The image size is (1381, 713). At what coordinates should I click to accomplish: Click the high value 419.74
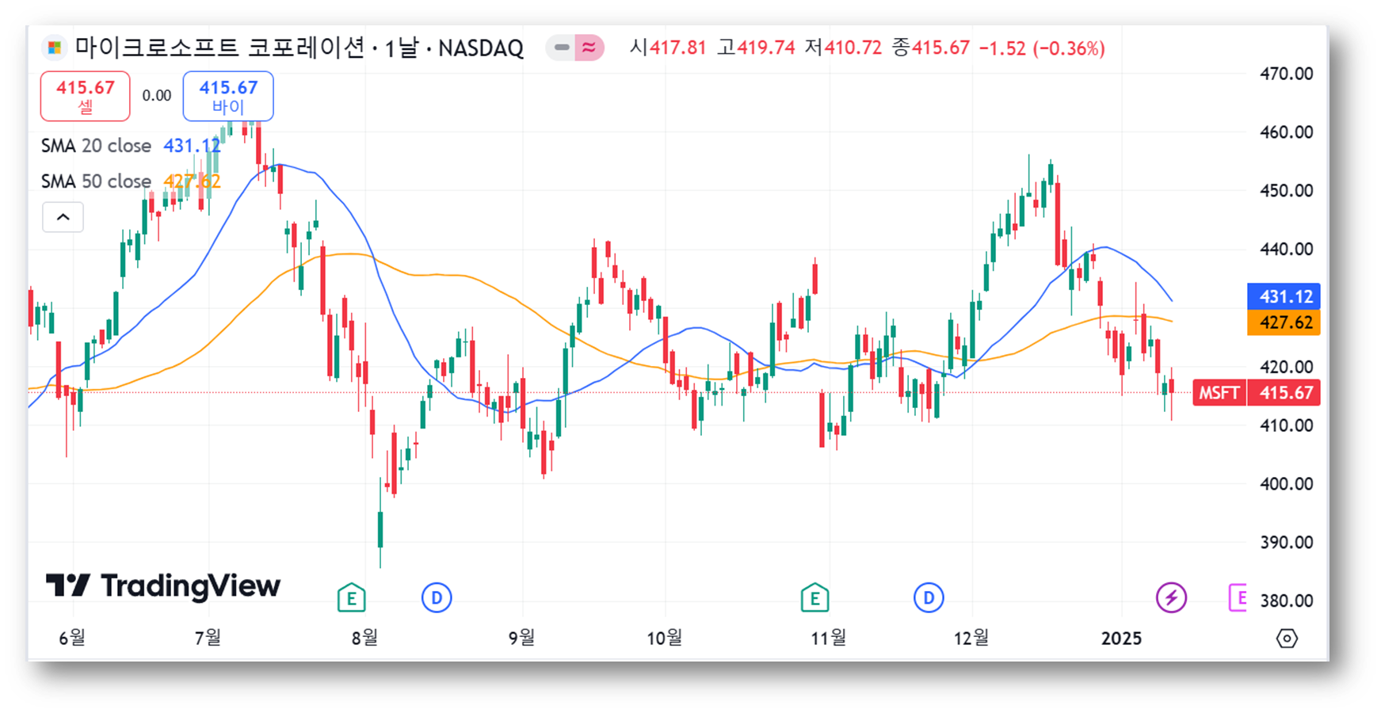(x=766, y=48)
